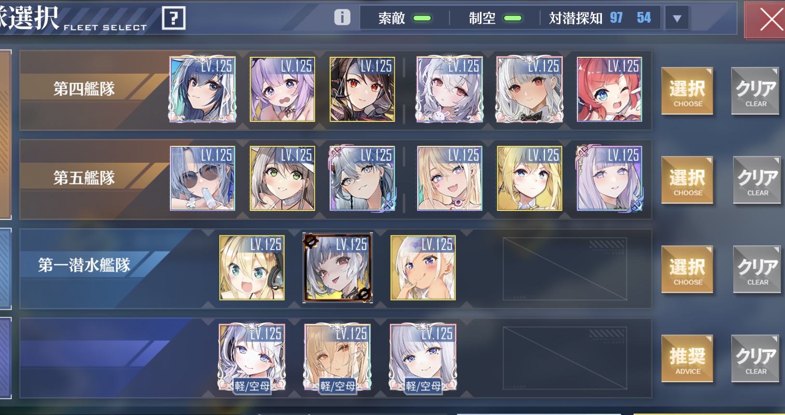This screenshot has width=785, height=415.
Task: Open the question mark help icon
Action: tap(173, 18)
